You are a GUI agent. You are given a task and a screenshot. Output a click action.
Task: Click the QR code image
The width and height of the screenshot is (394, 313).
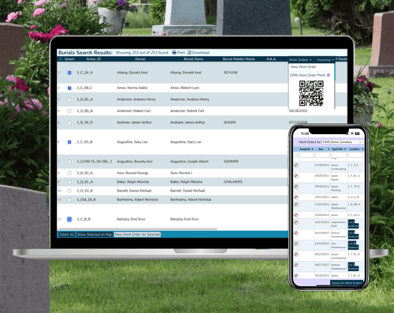[x=311, y=93]
